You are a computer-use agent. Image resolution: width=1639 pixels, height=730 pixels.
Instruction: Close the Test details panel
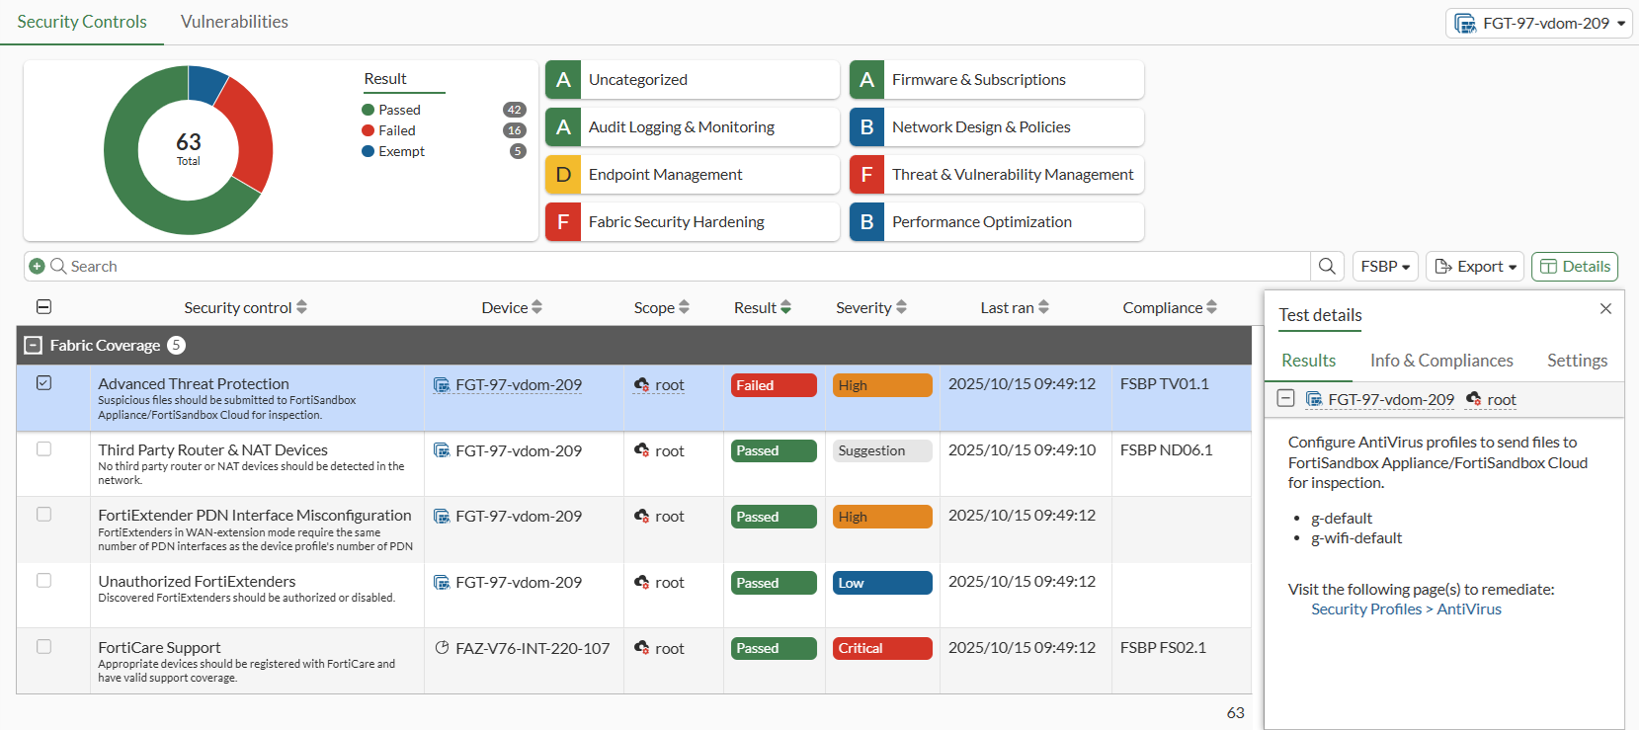[1605, 309]
